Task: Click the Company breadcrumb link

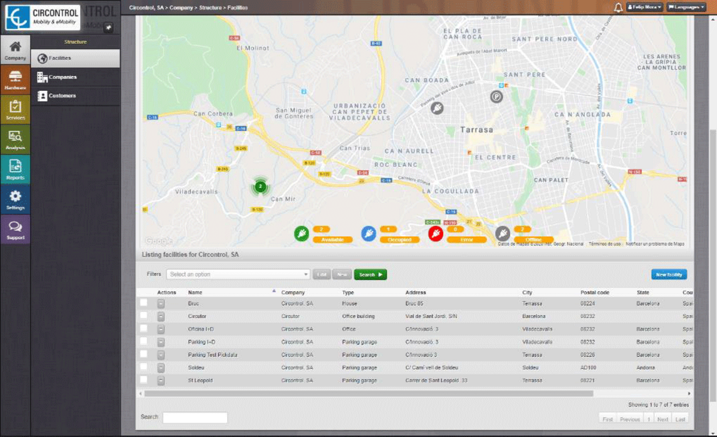Action: click(182, 7)
